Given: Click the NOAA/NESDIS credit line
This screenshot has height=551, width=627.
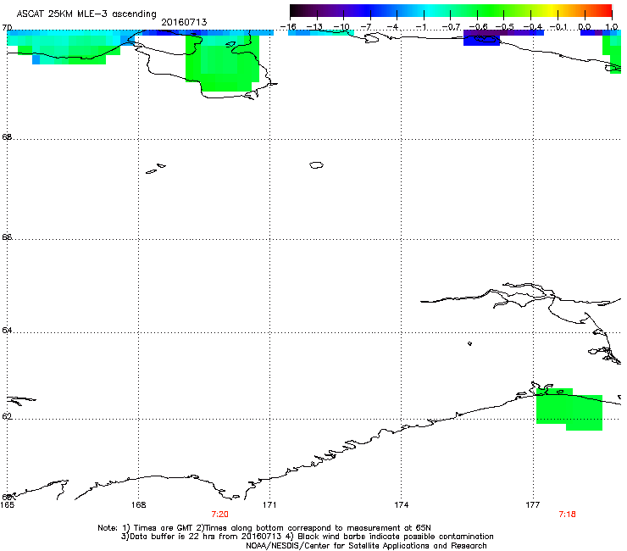Looking at the screenshot, I should click(x=366, y=546).
